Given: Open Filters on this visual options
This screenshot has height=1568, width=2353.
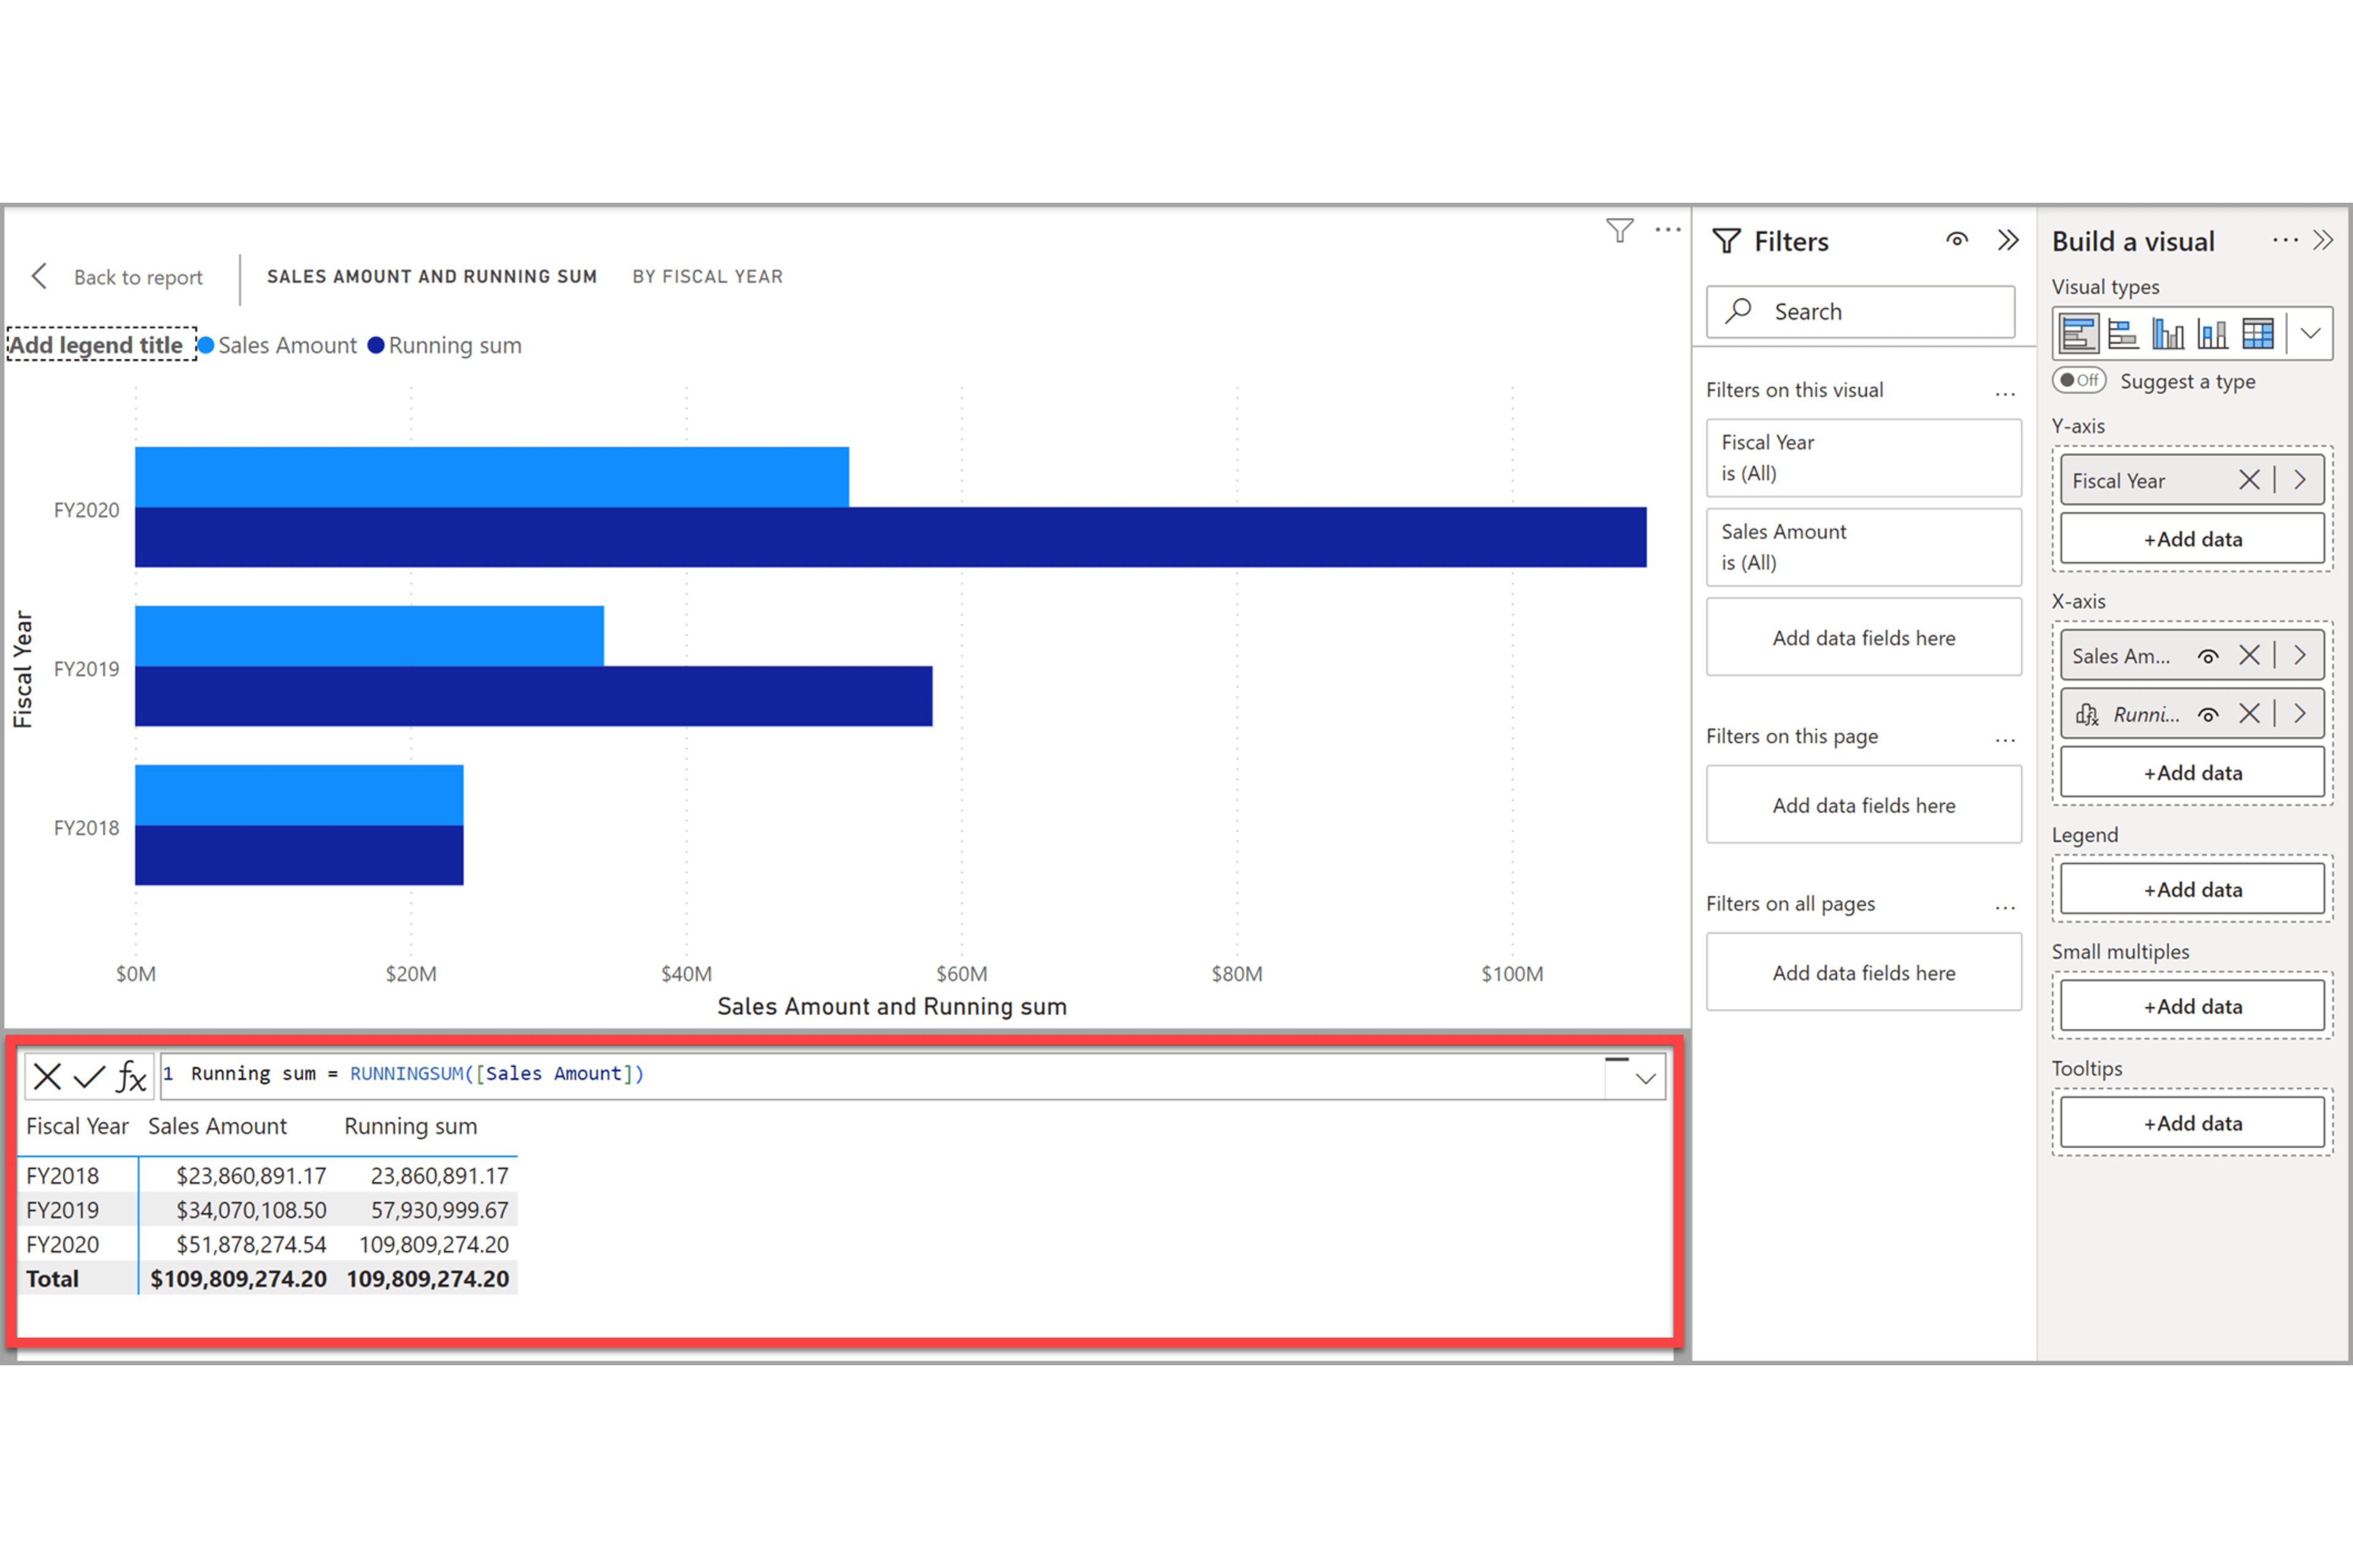Looking at the screenshot, I should (x=2005, y=393).
